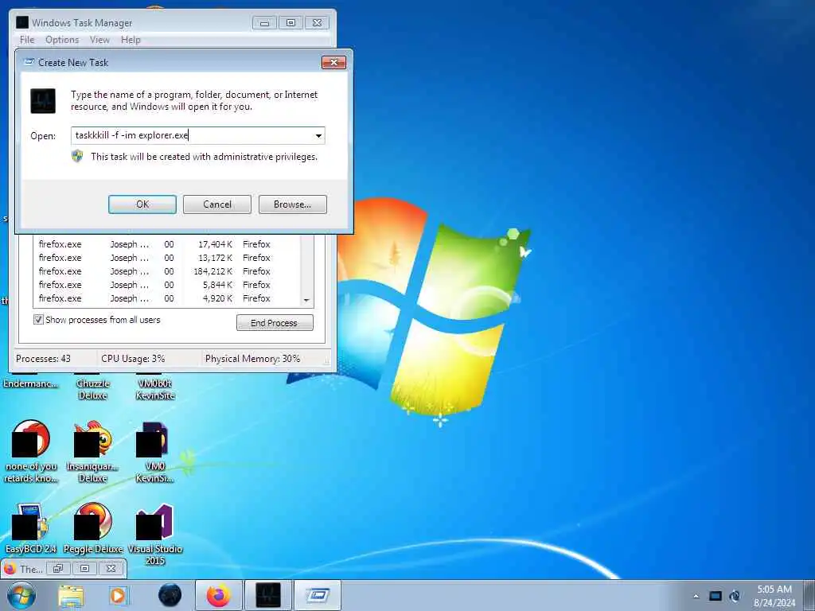Click the process list scroll-down arrow

[306, 300]
